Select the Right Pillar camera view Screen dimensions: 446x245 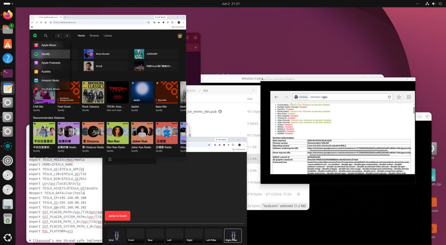(233, 236)
